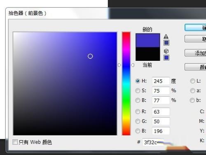Select the R red radio button
The image size is (206, 155).
click(x=138, y=111)
